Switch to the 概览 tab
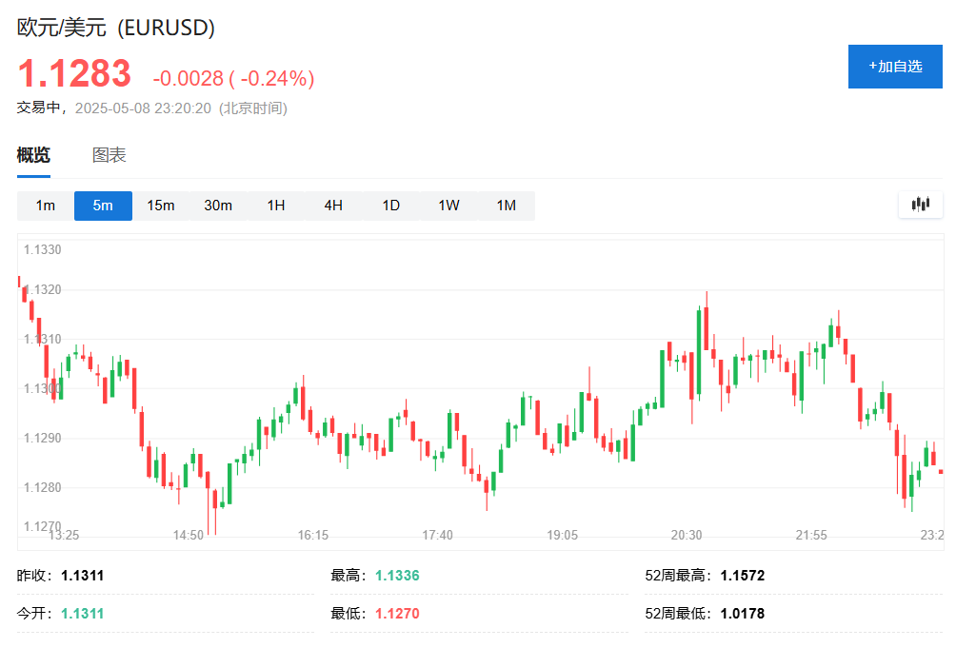 (33, 155)
